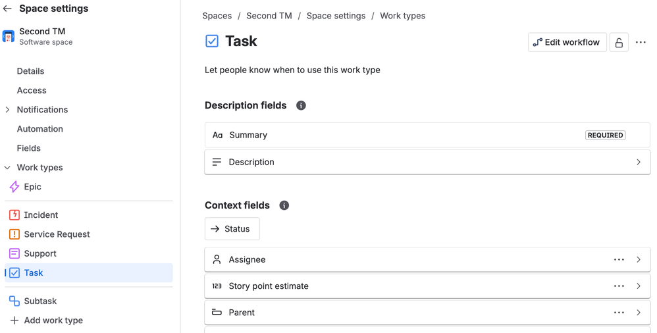
Task: Open the Automation settings page
Action: click(x=39, y=129)
